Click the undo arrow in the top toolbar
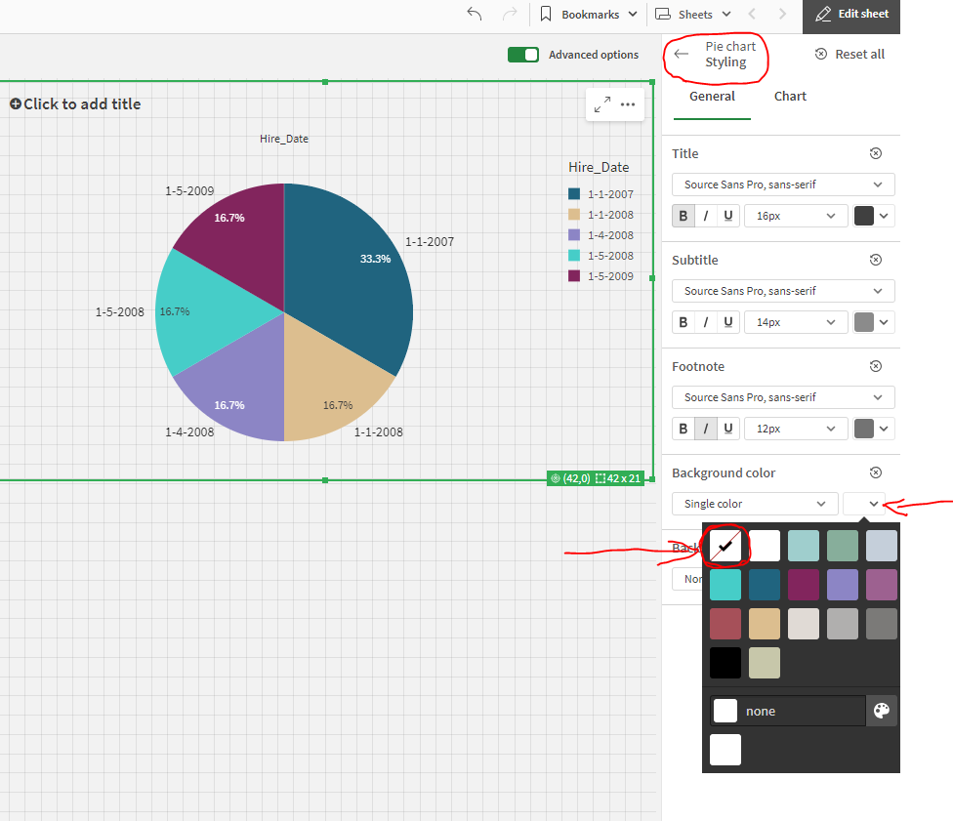The image size is (953, 821). point(474,14)
